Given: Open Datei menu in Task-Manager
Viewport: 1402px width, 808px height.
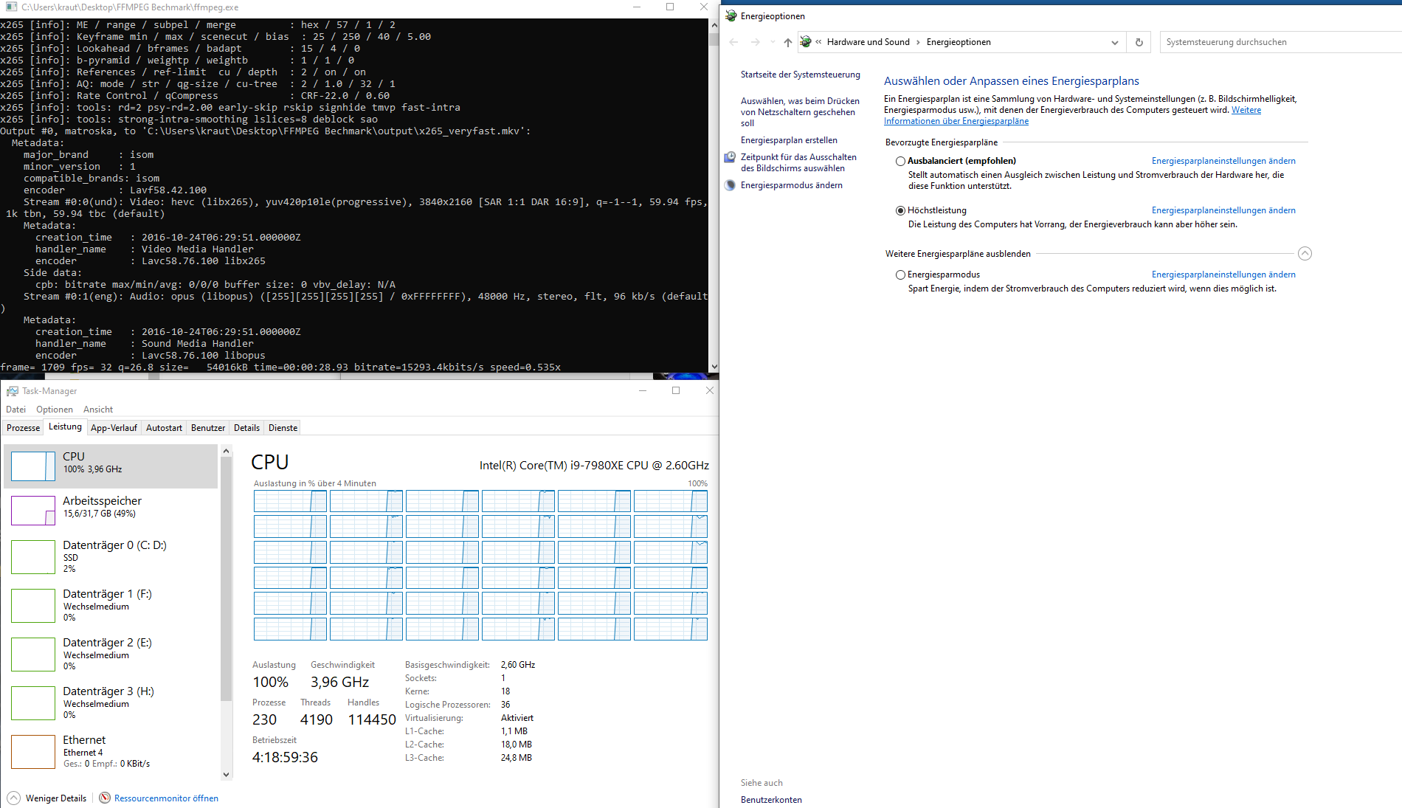Looking at the screenshot, I should point(15,410).
